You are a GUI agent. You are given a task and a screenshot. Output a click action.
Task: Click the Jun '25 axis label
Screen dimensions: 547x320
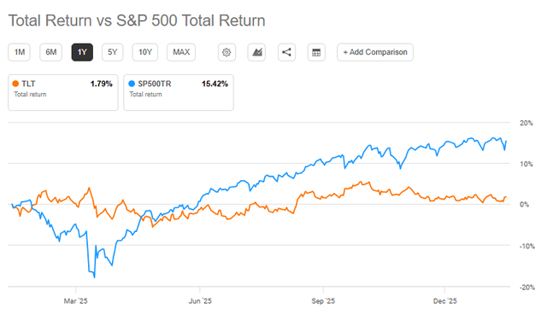pos(200,301)
